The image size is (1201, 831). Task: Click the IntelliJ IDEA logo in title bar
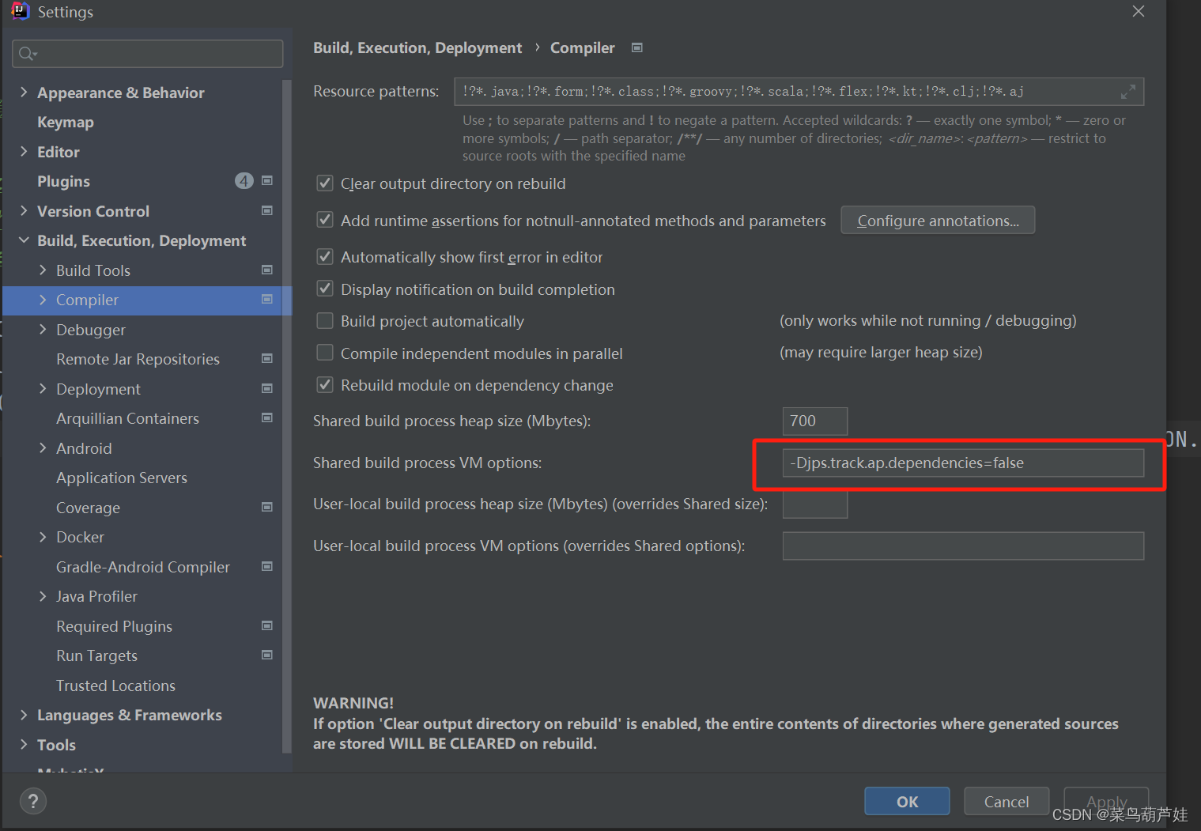click(19, 11)
